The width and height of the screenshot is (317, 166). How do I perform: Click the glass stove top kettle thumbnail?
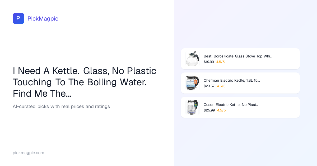click(192, 59)
